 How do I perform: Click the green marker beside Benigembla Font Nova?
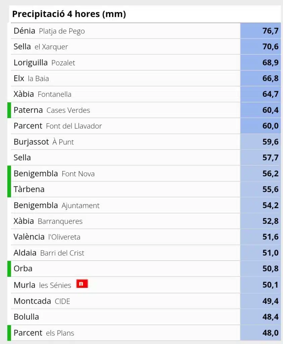click(x=9, y=174)
